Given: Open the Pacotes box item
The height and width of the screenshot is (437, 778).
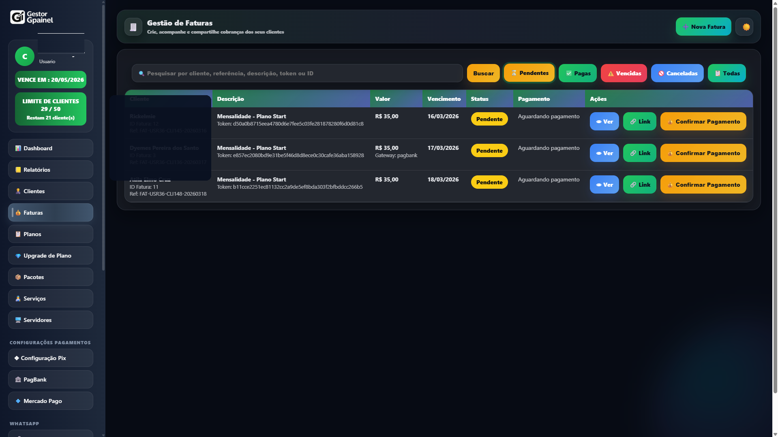Looking at the screenshot, I should pos(50,277).
